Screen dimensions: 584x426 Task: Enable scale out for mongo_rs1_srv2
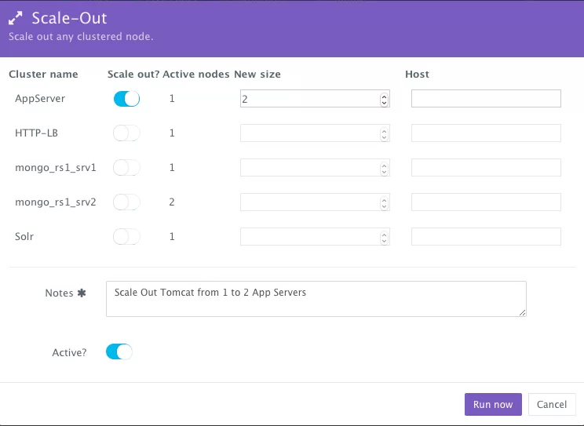126,202
